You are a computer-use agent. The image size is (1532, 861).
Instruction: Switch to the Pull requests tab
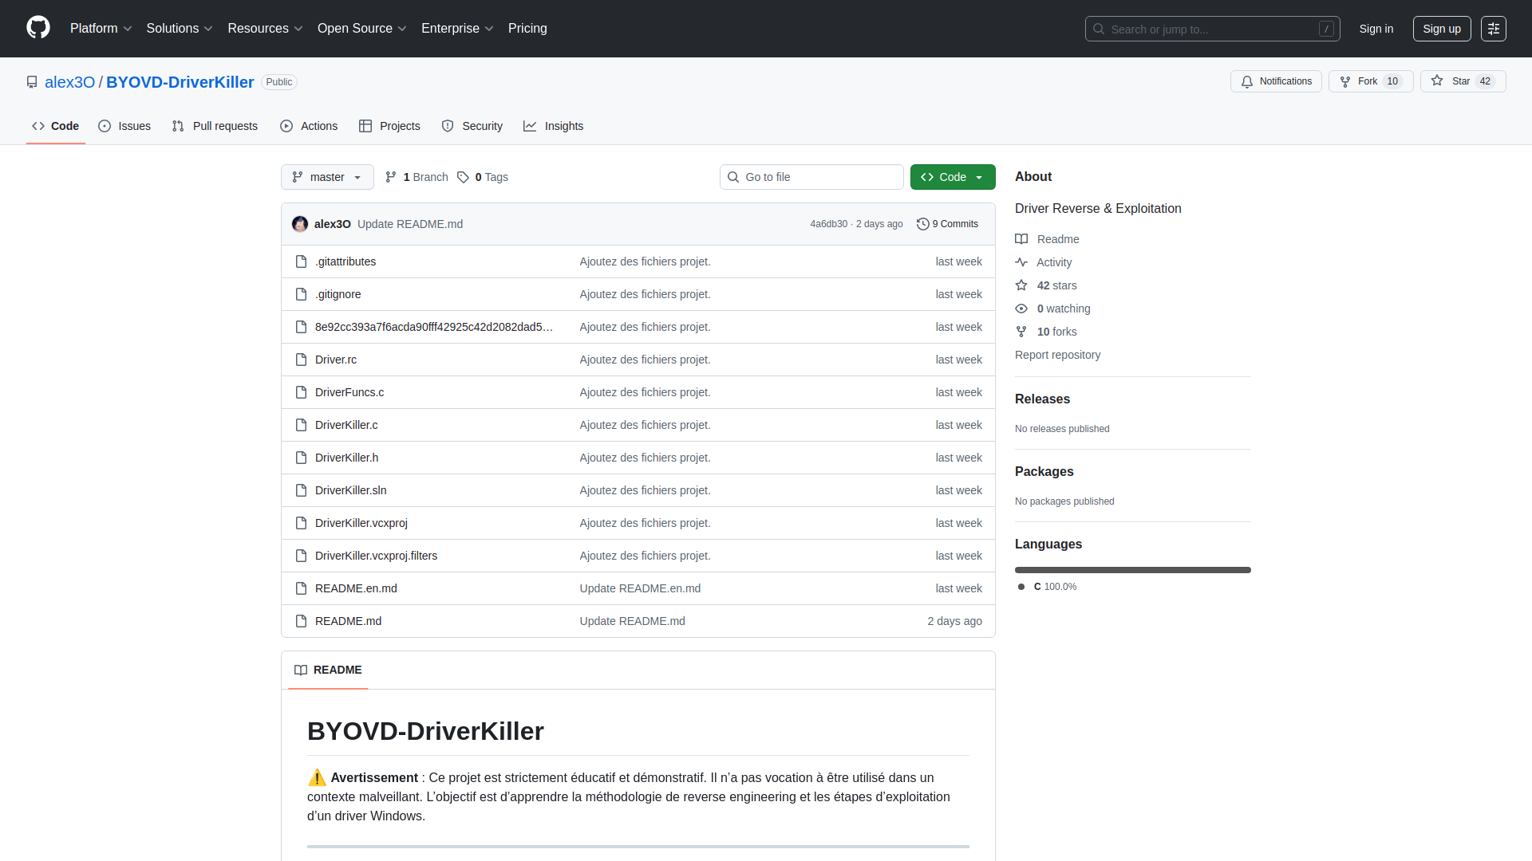pos(215,126)
